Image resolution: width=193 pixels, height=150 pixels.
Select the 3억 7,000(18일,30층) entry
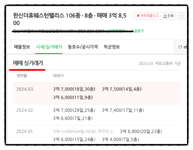[x=74, y=89]
